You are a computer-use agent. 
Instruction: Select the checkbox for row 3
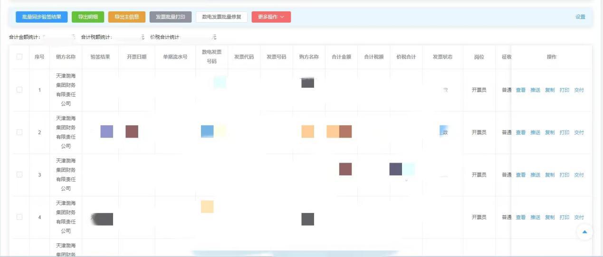19,174
